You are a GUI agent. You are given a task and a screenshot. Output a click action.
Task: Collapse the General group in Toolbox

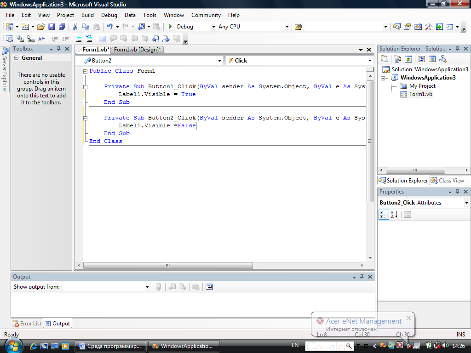tap(17, 58)
